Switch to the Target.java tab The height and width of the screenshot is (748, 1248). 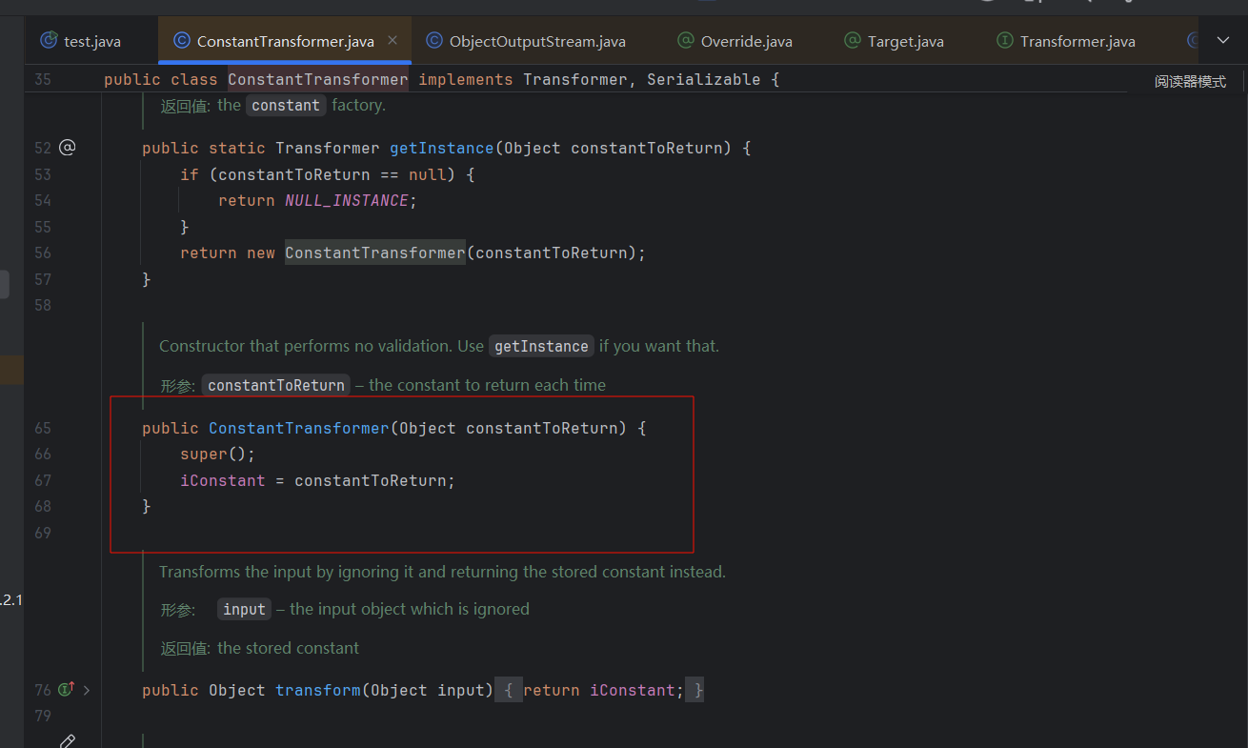[x=907, y=41]
